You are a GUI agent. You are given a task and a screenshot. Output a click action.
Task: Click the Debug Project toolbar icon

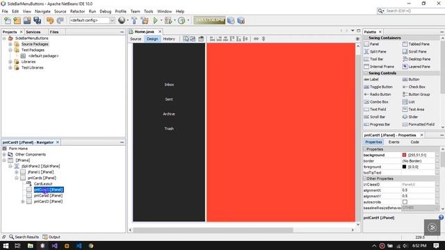[168, 20]
